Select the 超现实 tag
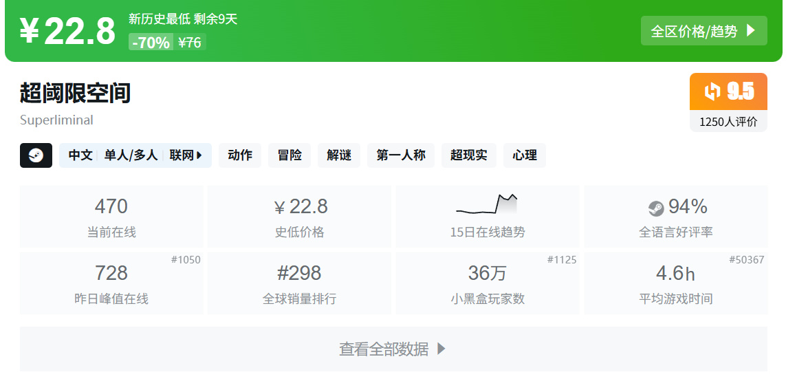 pyautogui.click(x=469, y=155)
